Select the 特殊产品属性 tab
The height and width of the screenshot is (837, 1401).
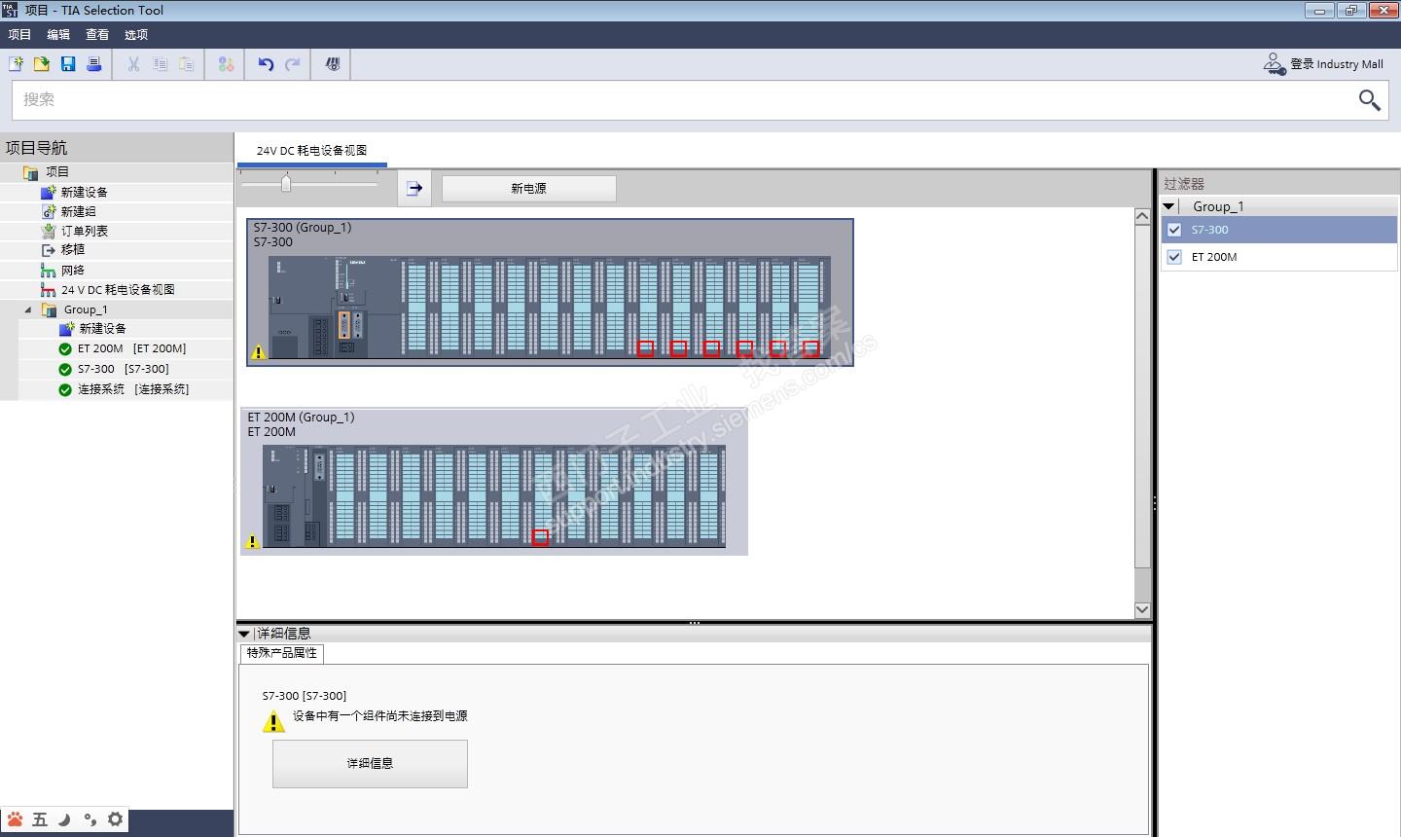tap(282, 653)
